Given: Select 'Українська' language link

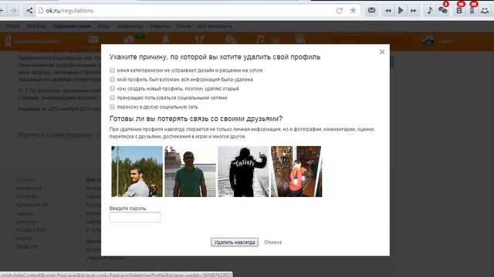Looking at the screenshot, I should [29, 188].
